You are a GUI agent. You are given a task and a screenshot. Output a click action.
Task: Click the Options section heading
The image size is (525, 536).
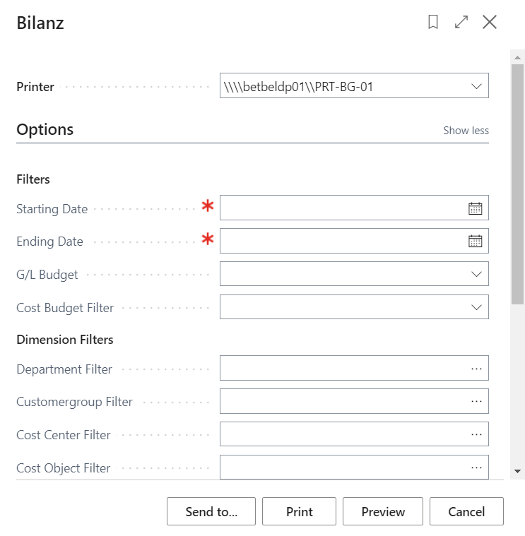[45, 129]
